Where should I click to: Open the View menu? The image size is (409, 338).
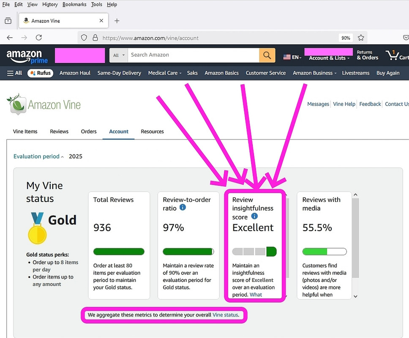[x=33, y=4]
